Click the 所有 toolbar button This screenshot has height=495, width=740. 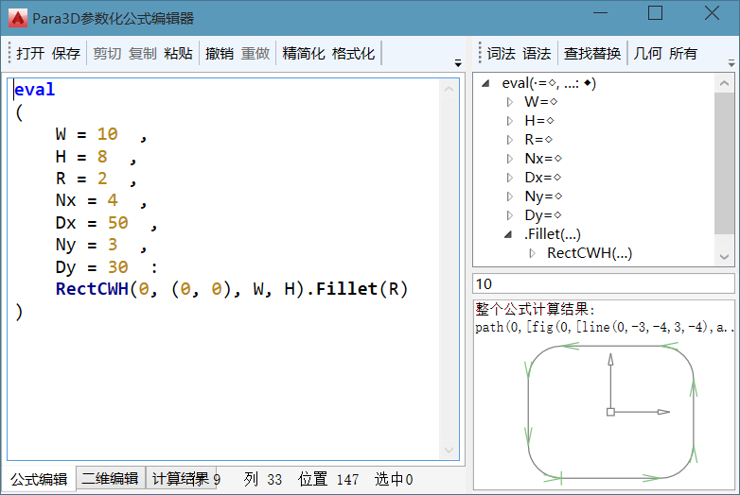click(x=683, y=53)
